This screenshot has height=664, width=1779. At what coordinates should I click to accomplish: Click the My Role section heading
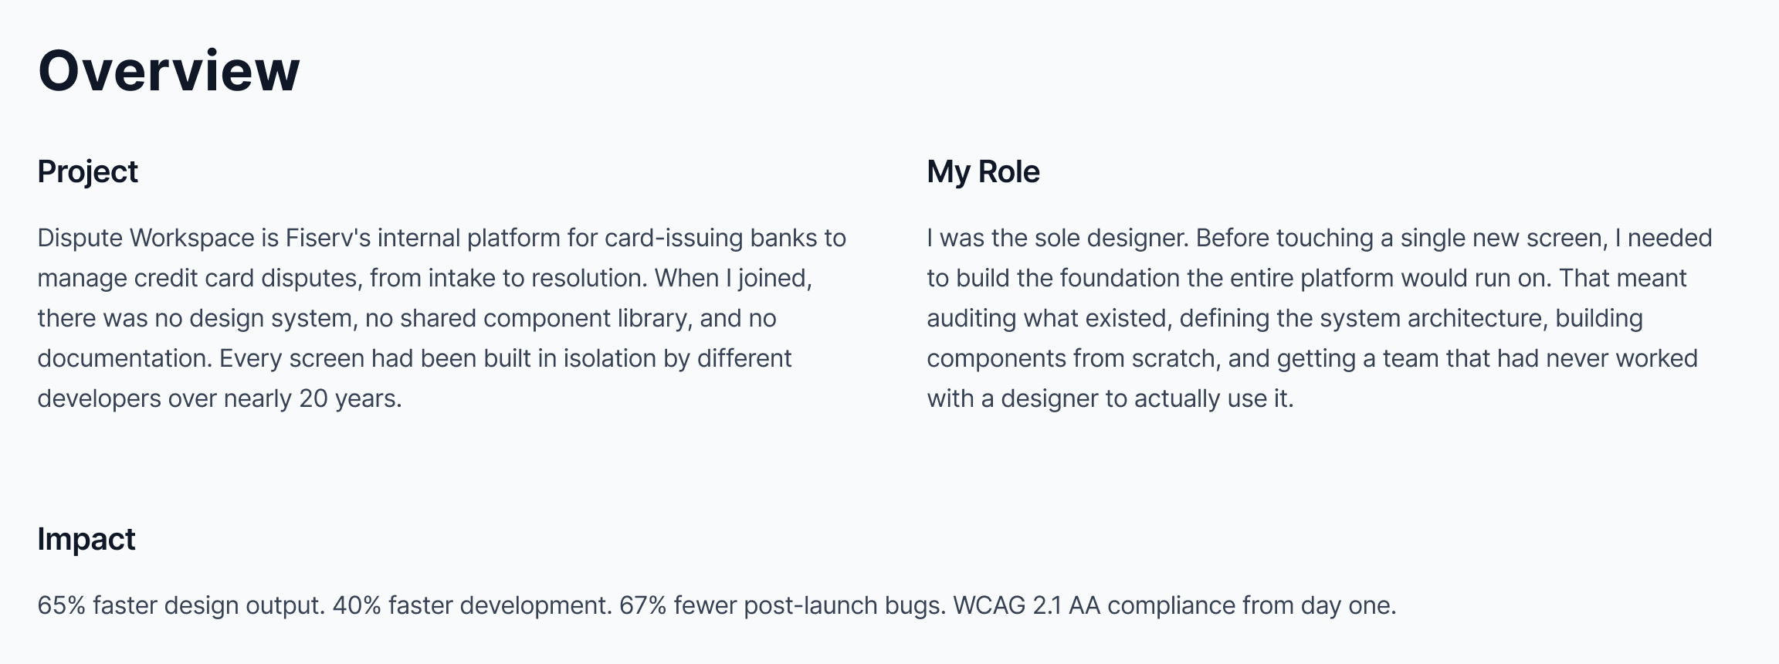[x=983, y=172]
